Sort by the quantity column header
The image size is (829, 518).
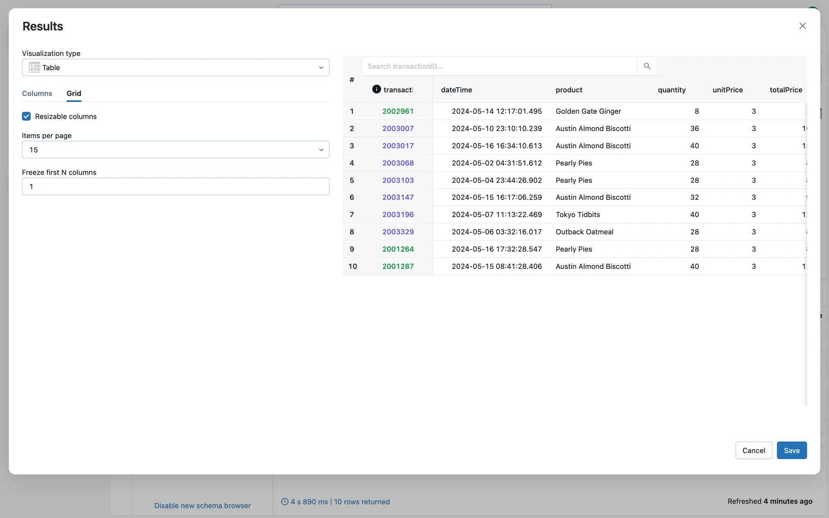pyautogui.click(x=671, y=90)
